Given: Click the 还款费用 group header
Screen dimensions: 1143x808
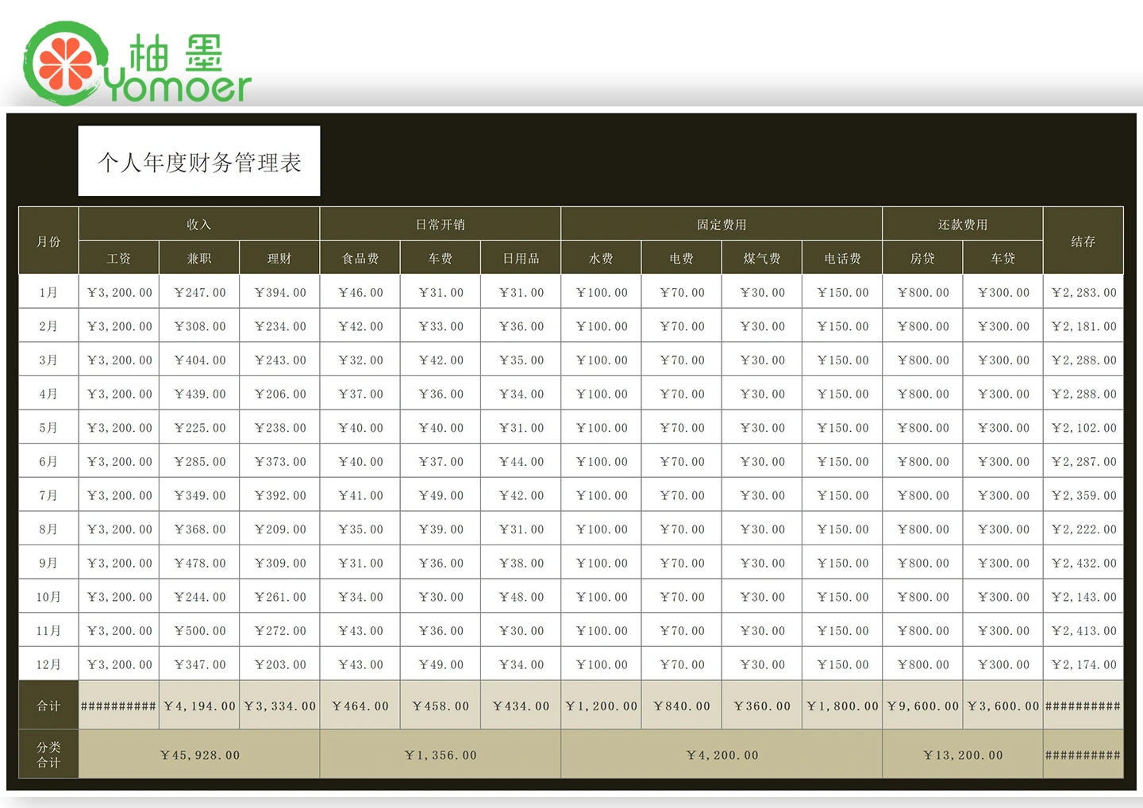Looking at the screenshot, I should click(962, 225).
